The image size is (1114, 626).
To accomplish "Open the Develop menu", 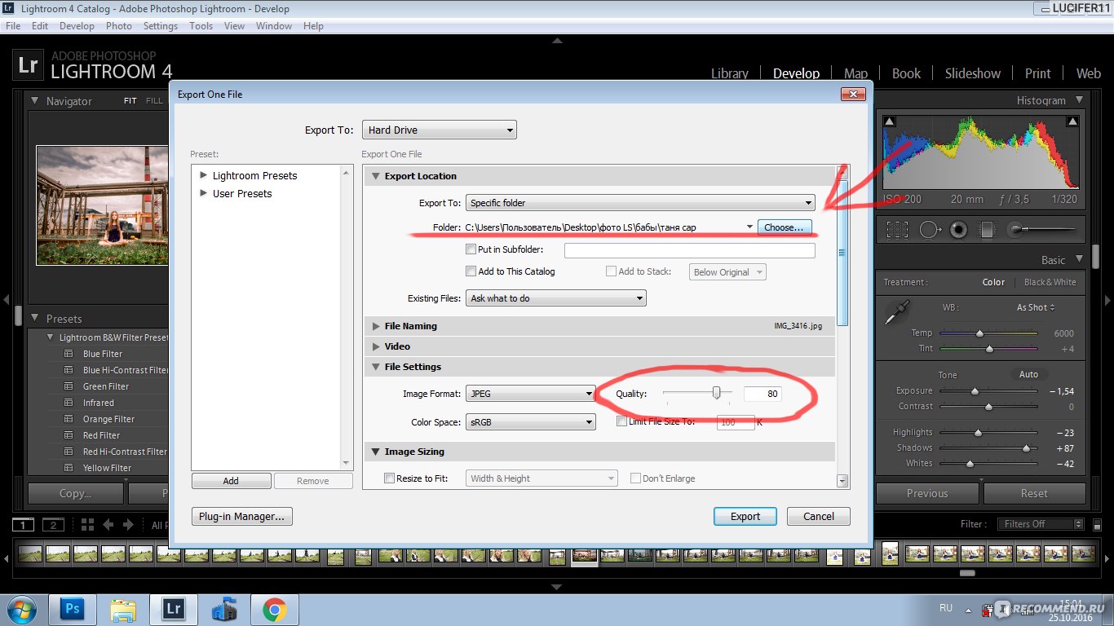I will coord(77,26).
